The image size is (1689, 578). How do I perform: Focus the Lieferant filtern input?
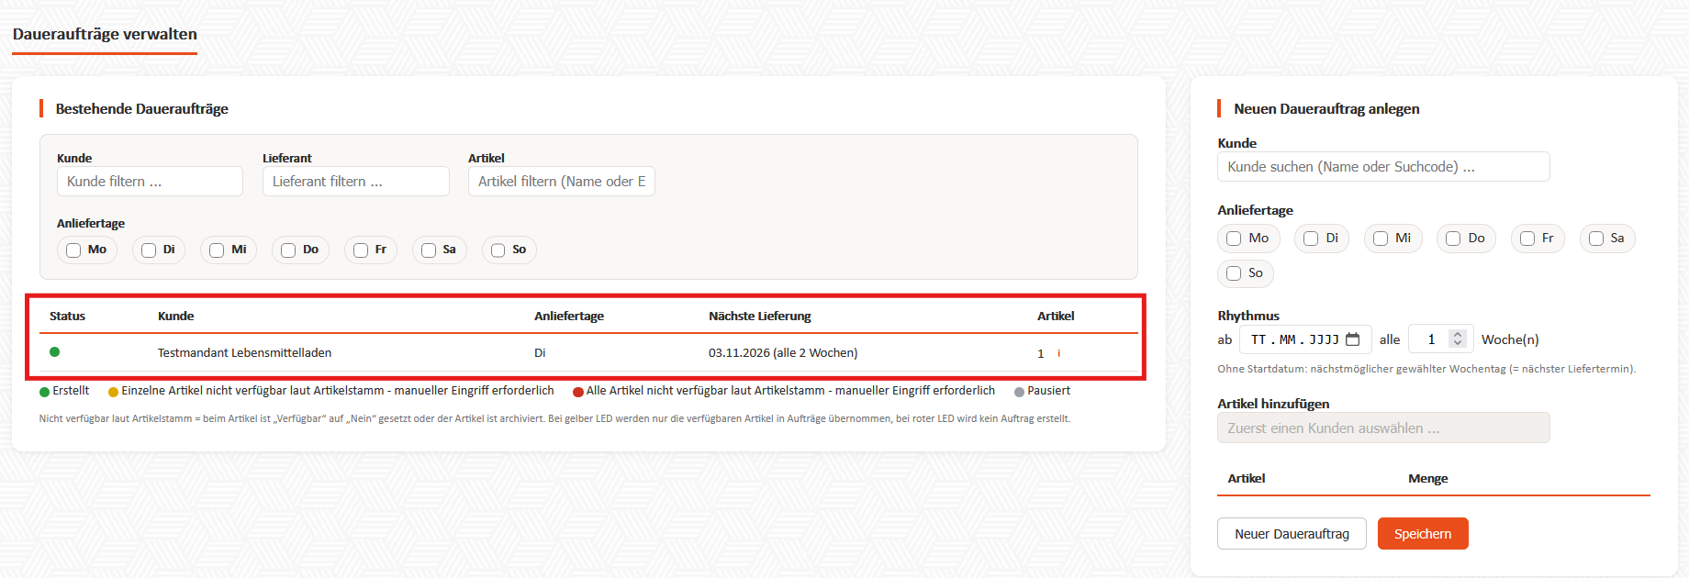tap(356, 182)
